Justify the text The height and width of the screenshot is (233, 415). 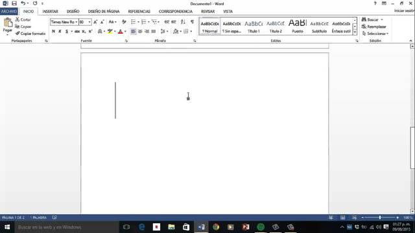pyautogui.click(x=154, y=32)
